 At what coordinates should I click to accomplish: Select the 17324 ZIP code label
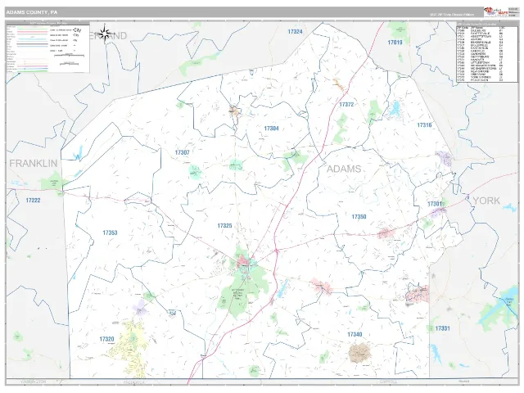295,32
